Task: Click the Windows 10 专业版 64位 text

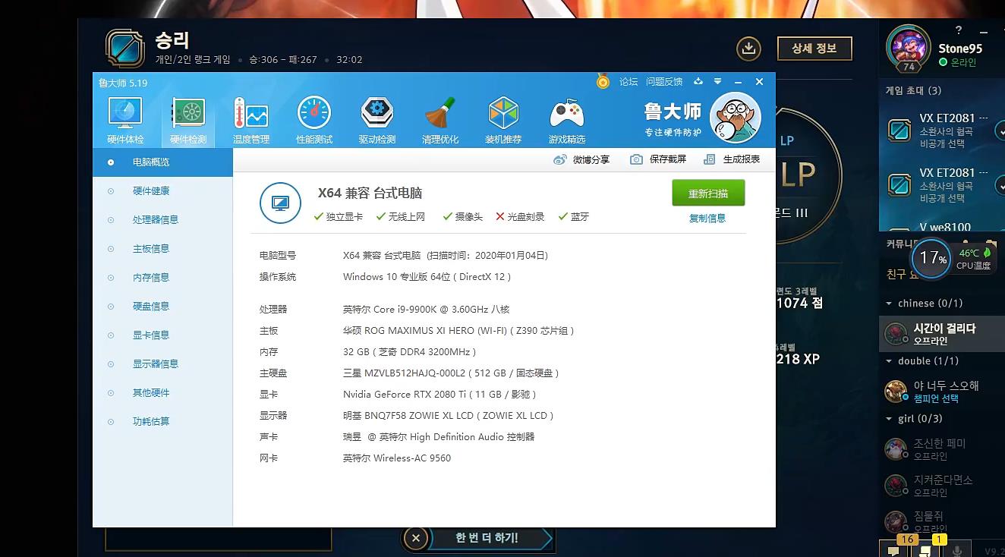Action: pyautogui.click(x=427, y=277)
